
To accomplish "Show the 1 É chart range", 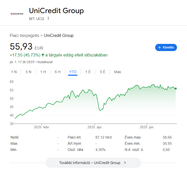I will click(x=88, y=72).
